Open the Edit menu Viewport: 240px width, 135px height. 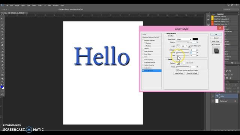pos(12,6)
